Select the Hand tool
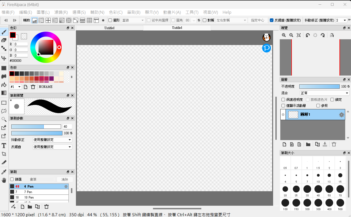The height and width of the screenshot is (217, 351). pyautogui.click(x=4, y=180)
